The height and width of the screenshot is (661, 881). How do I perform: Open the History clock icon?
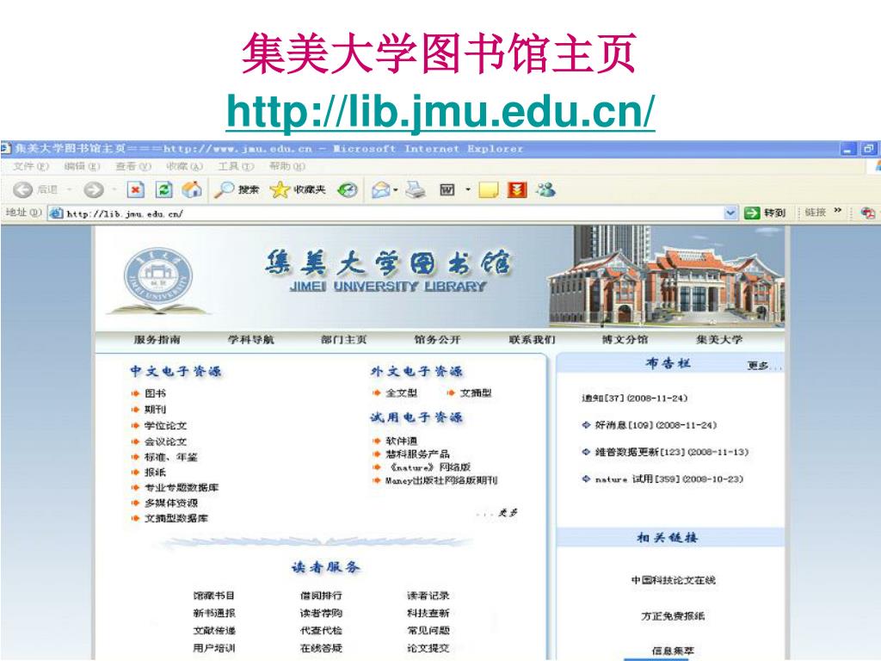pos(348,190)
